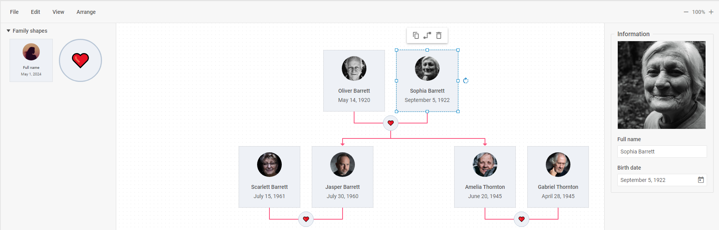719x230 pixels.
Task: Click heart connector below Scarlett and Jasper
Action: (306, 219)
